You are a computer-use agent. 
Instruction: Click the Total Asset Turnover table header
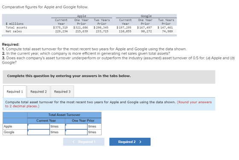pyautogui.click(x=64, y=115)
